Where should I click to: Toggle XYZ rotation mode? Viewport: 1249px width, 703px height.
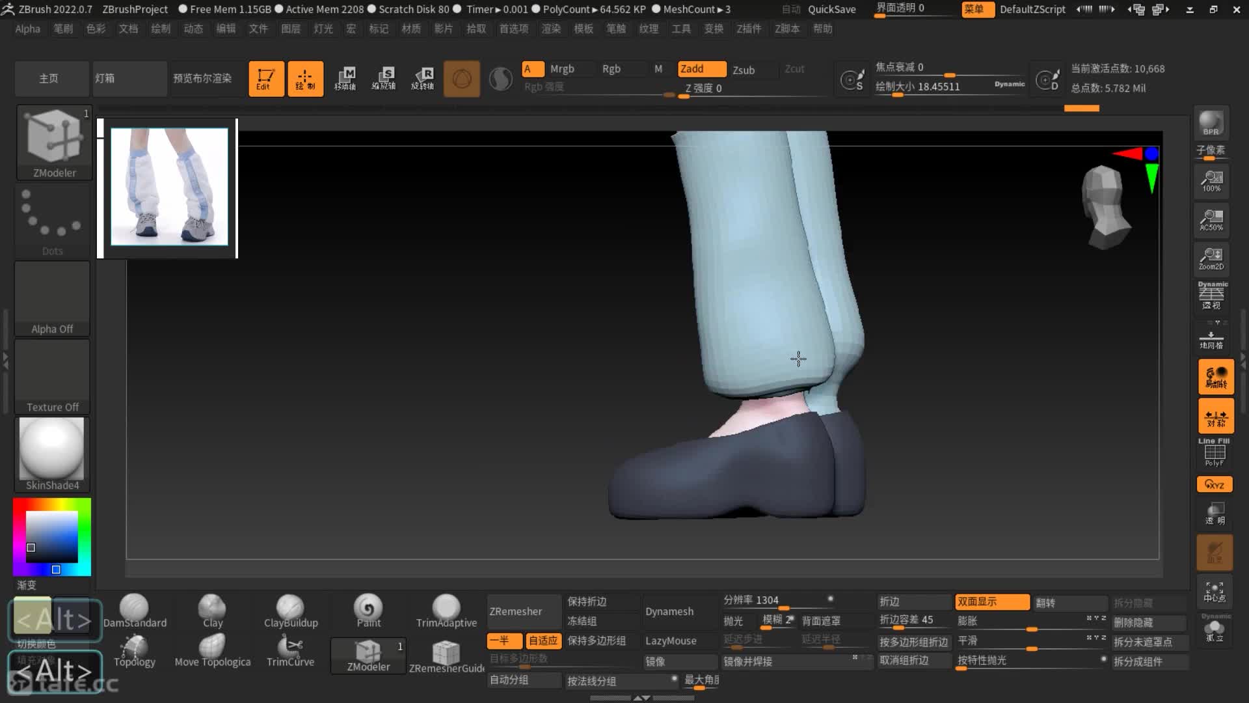coord(1215,484)
